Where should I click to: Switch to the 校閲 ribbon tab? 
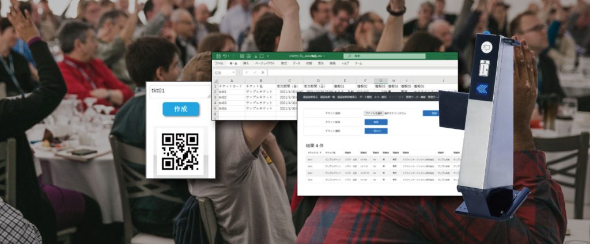click(x=309, y=63)
